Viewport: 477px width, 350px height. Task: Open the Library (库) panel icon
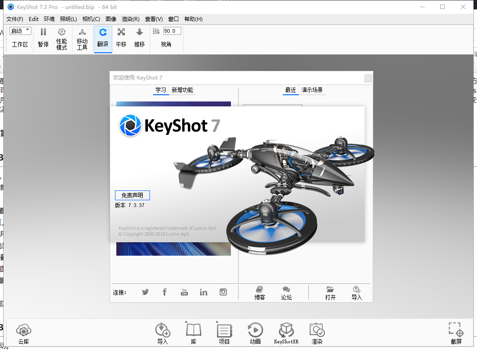point(193,330)
